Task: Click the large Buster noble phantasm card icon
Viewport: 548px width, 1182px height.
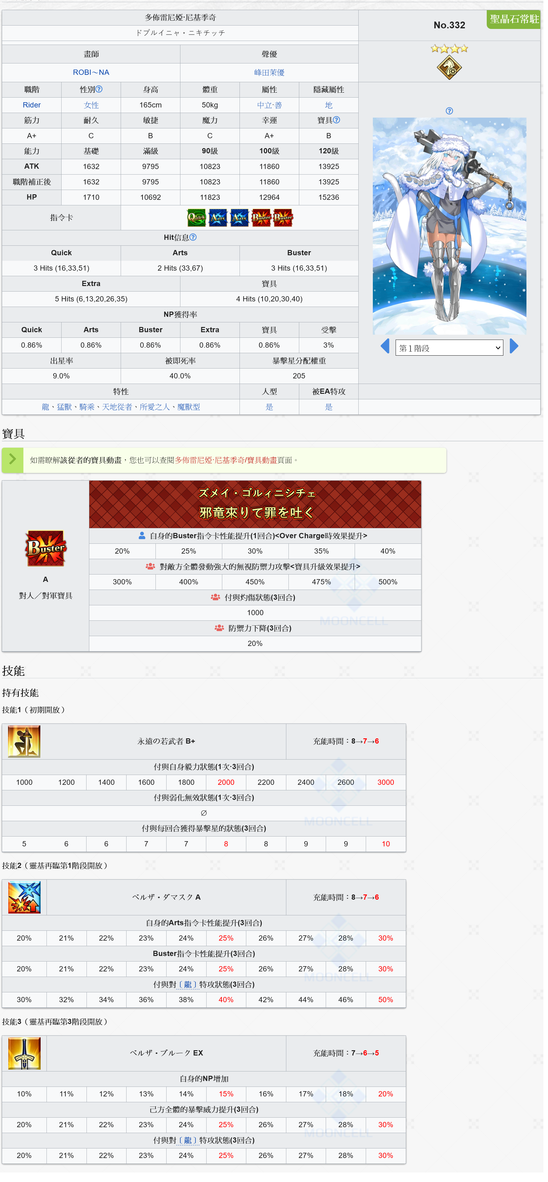Action: (x=46, y=552)
